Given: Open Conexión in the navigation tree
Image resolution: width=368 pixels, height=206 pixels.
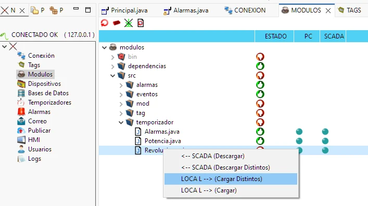Looking at the screenshot, I should point(41,56).
